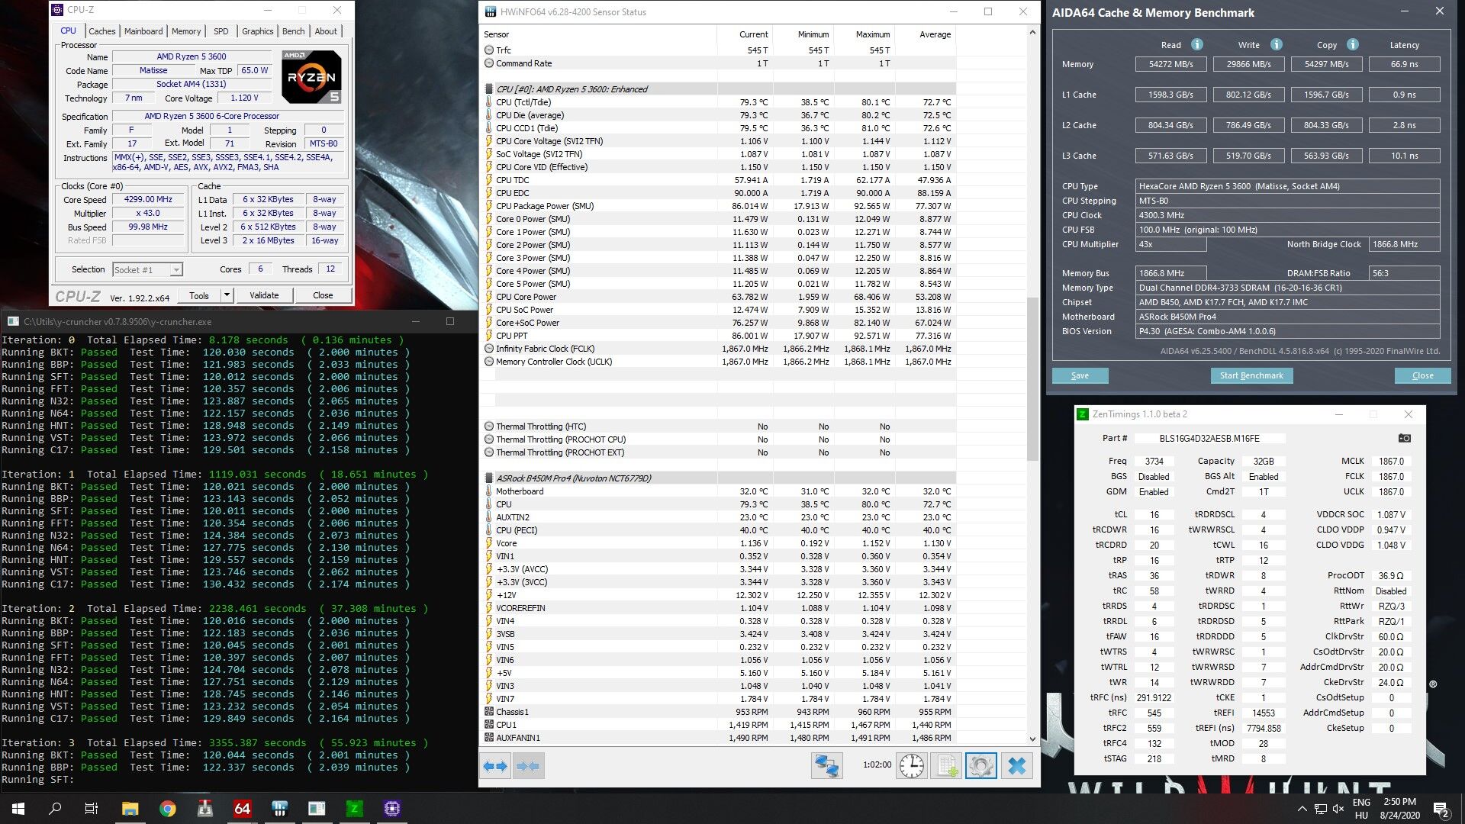Click the HWiNFO expand columns arrows button

point(495,765)
